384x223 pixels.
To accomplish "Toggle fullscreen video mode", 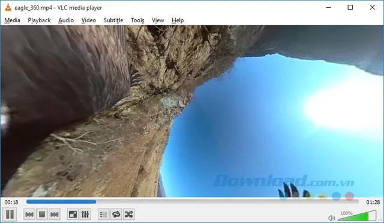I will (x=73, y=215).
